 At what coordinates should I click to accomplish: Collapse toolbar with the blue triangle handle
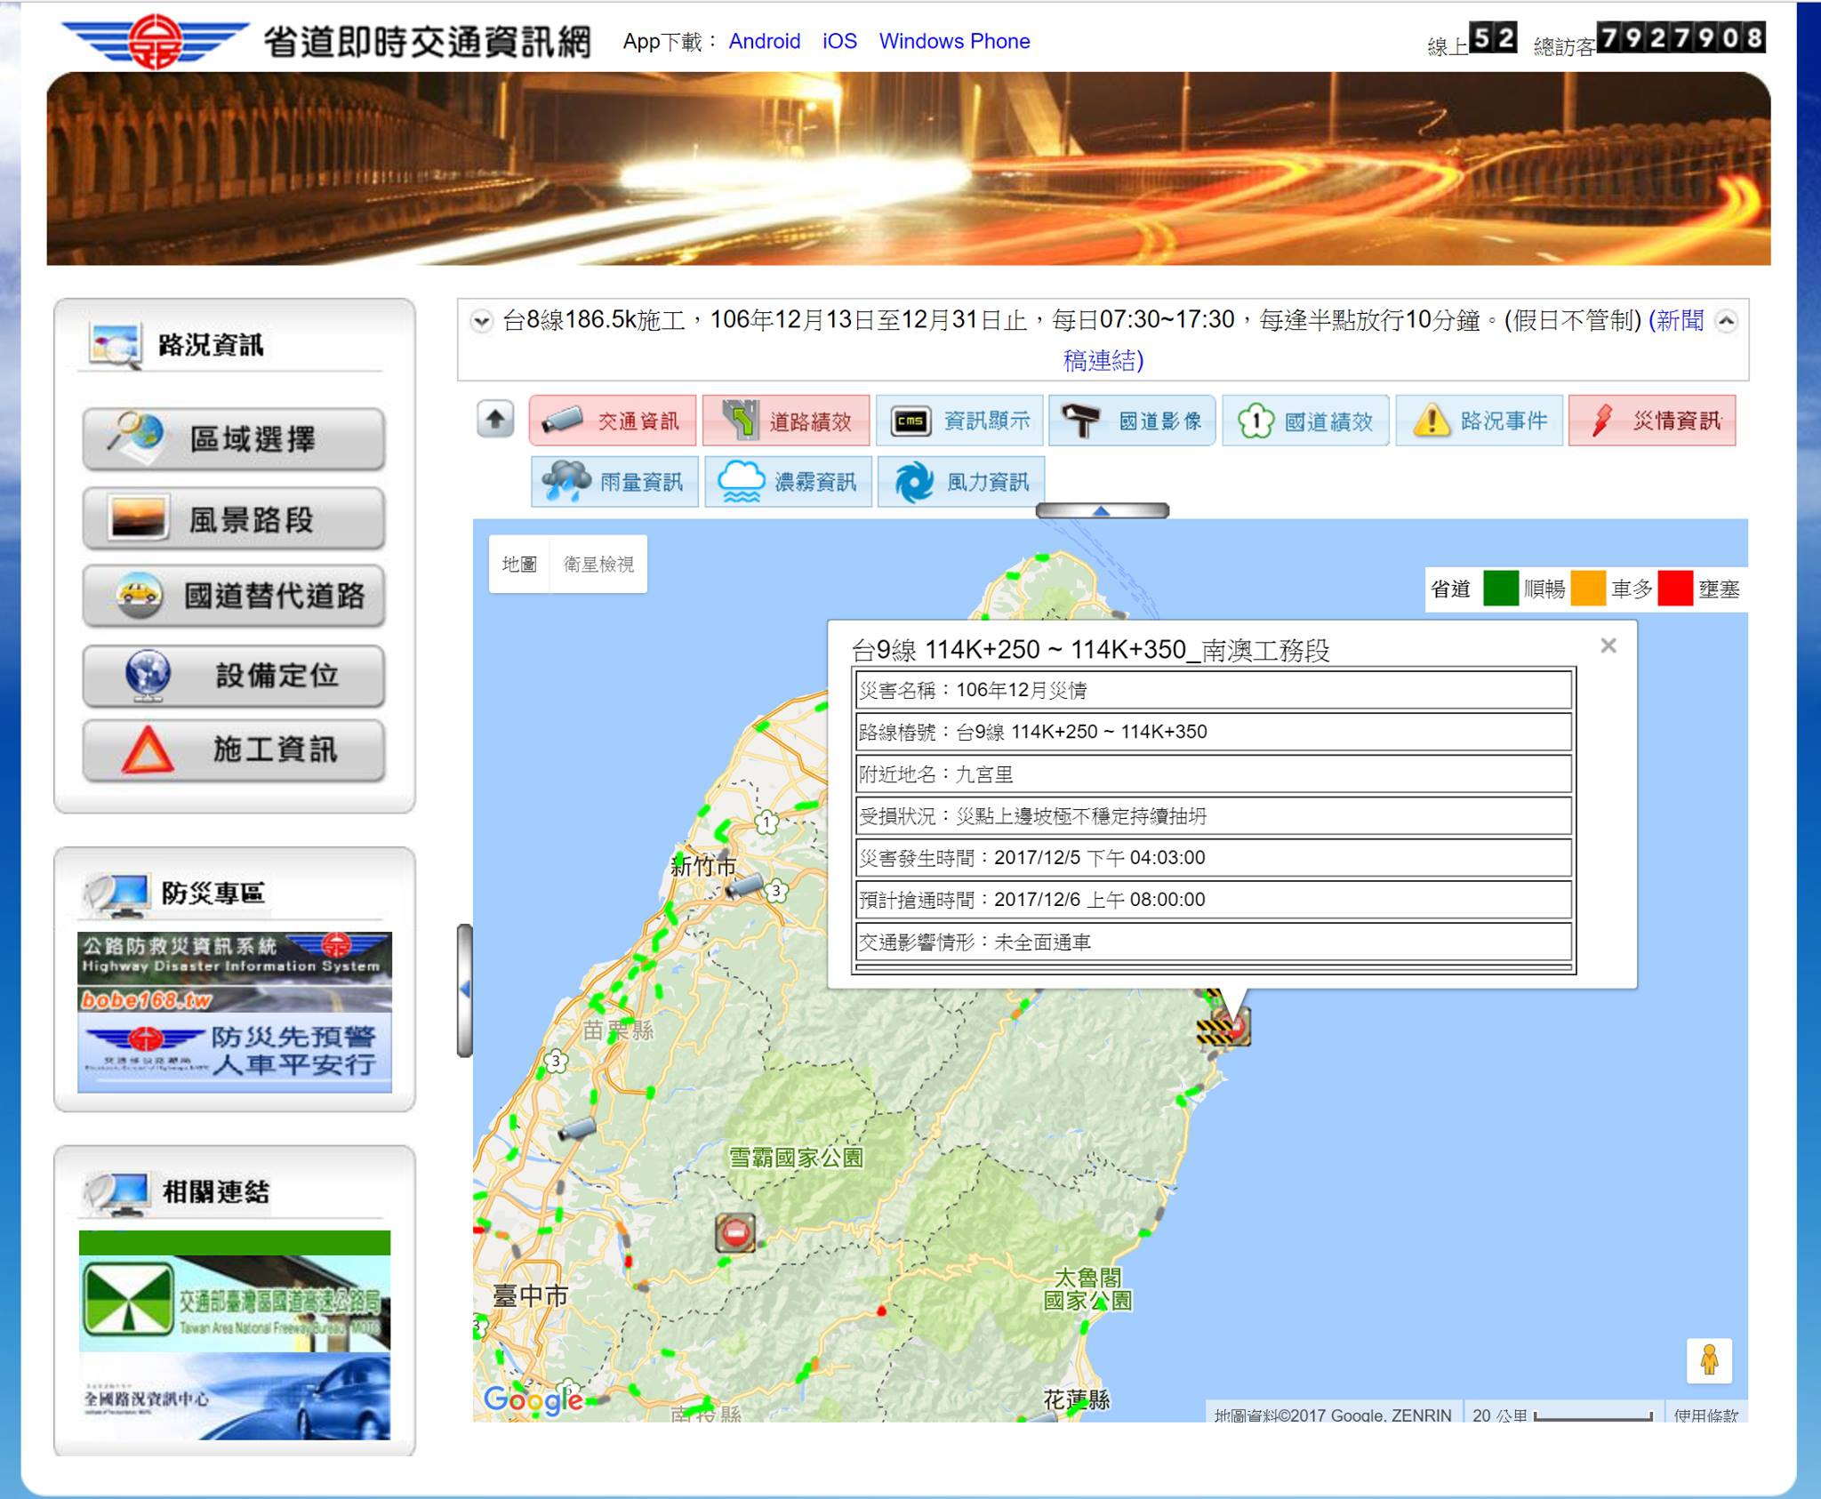[x=1102, y=510]
